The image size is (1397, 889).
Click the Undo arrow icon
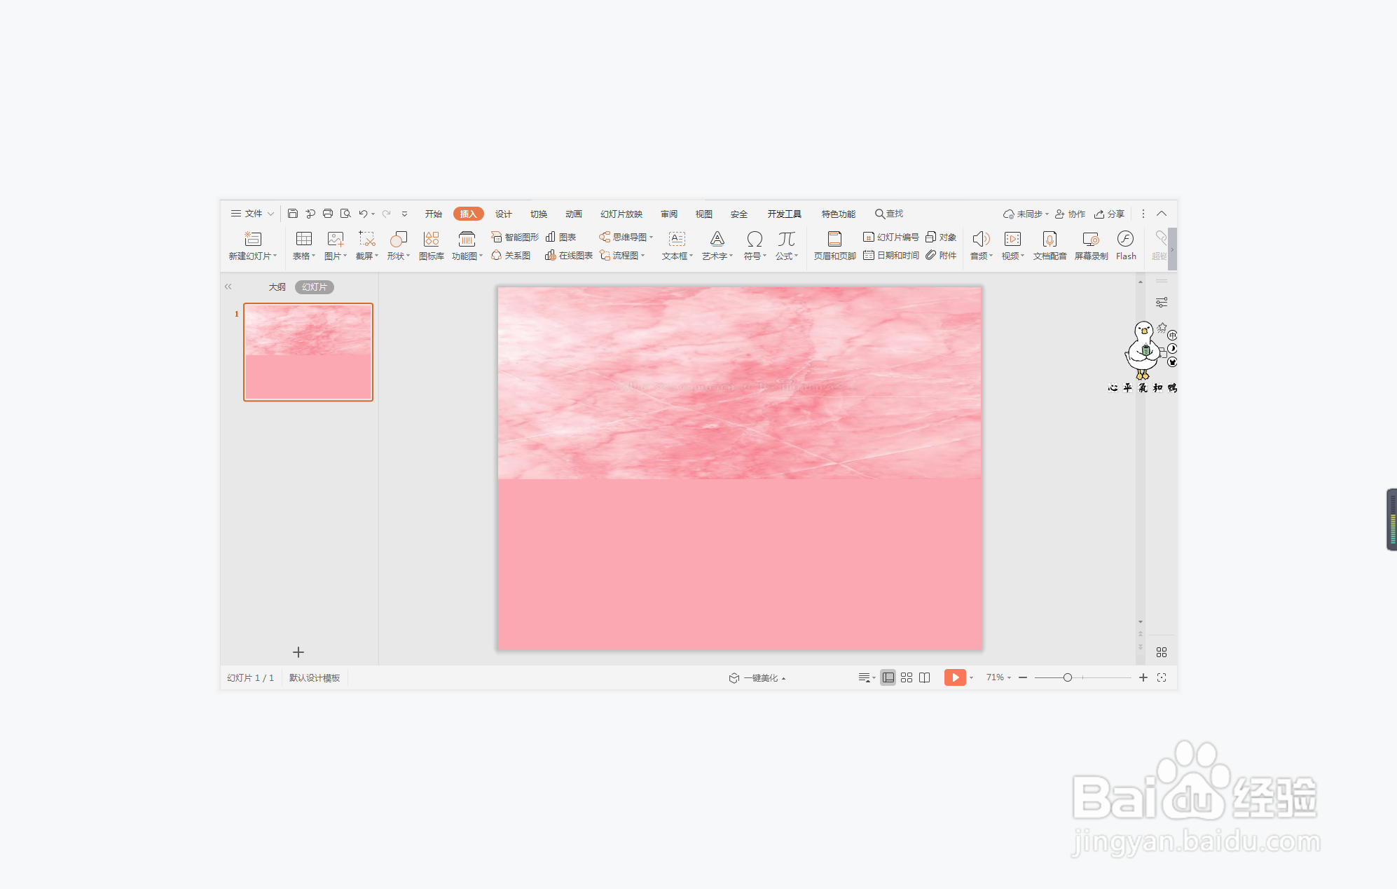pos(363,214)
